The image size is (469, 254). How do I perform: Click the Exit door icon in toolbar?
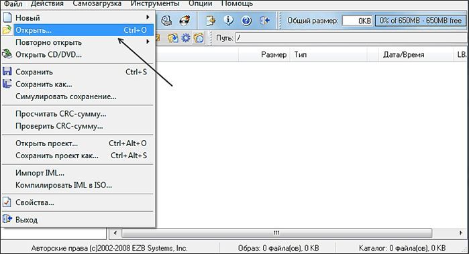[264, 21]
